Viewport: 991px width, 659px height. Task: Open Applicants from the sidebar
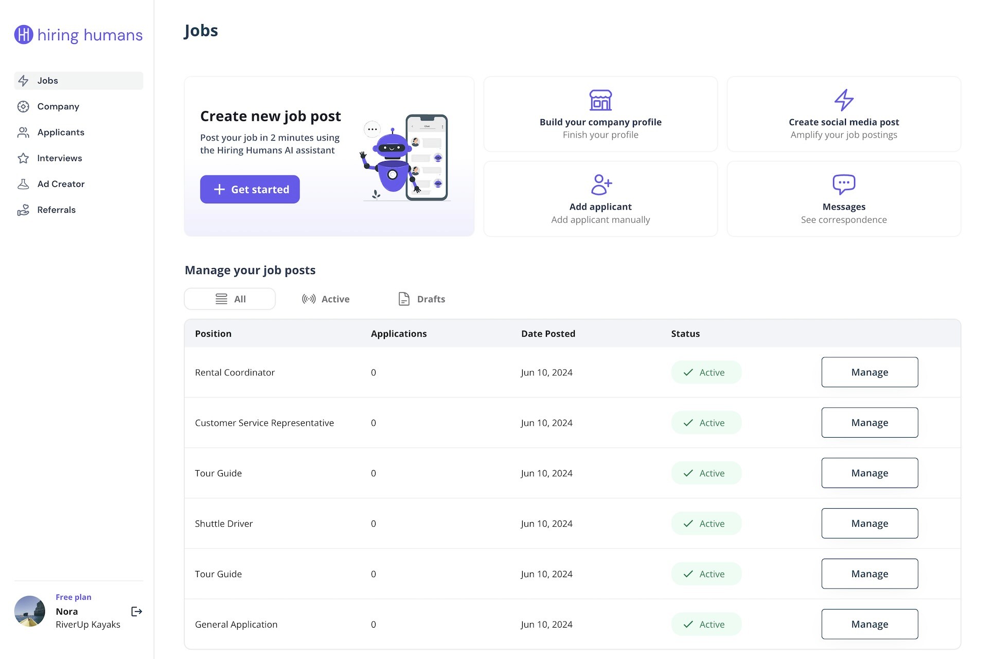click(60, 132)
